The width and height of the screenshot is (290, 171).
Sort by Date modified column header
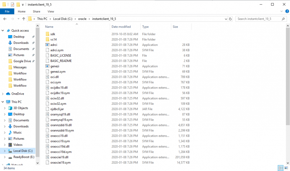[x=121, y=27]
